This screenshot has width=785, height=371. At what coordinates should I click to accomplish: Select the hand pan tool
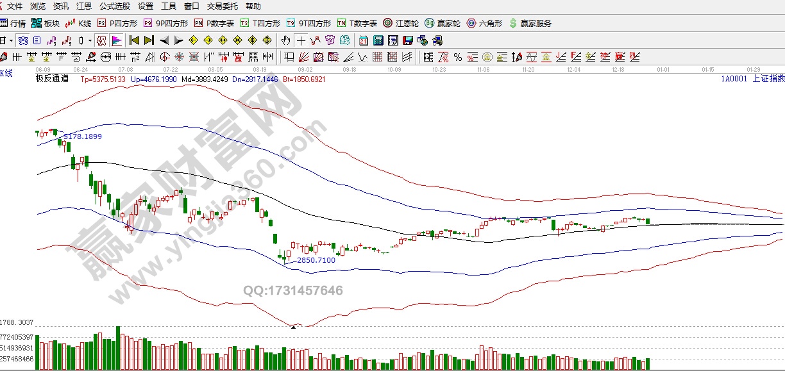click(x=286, y=40)
